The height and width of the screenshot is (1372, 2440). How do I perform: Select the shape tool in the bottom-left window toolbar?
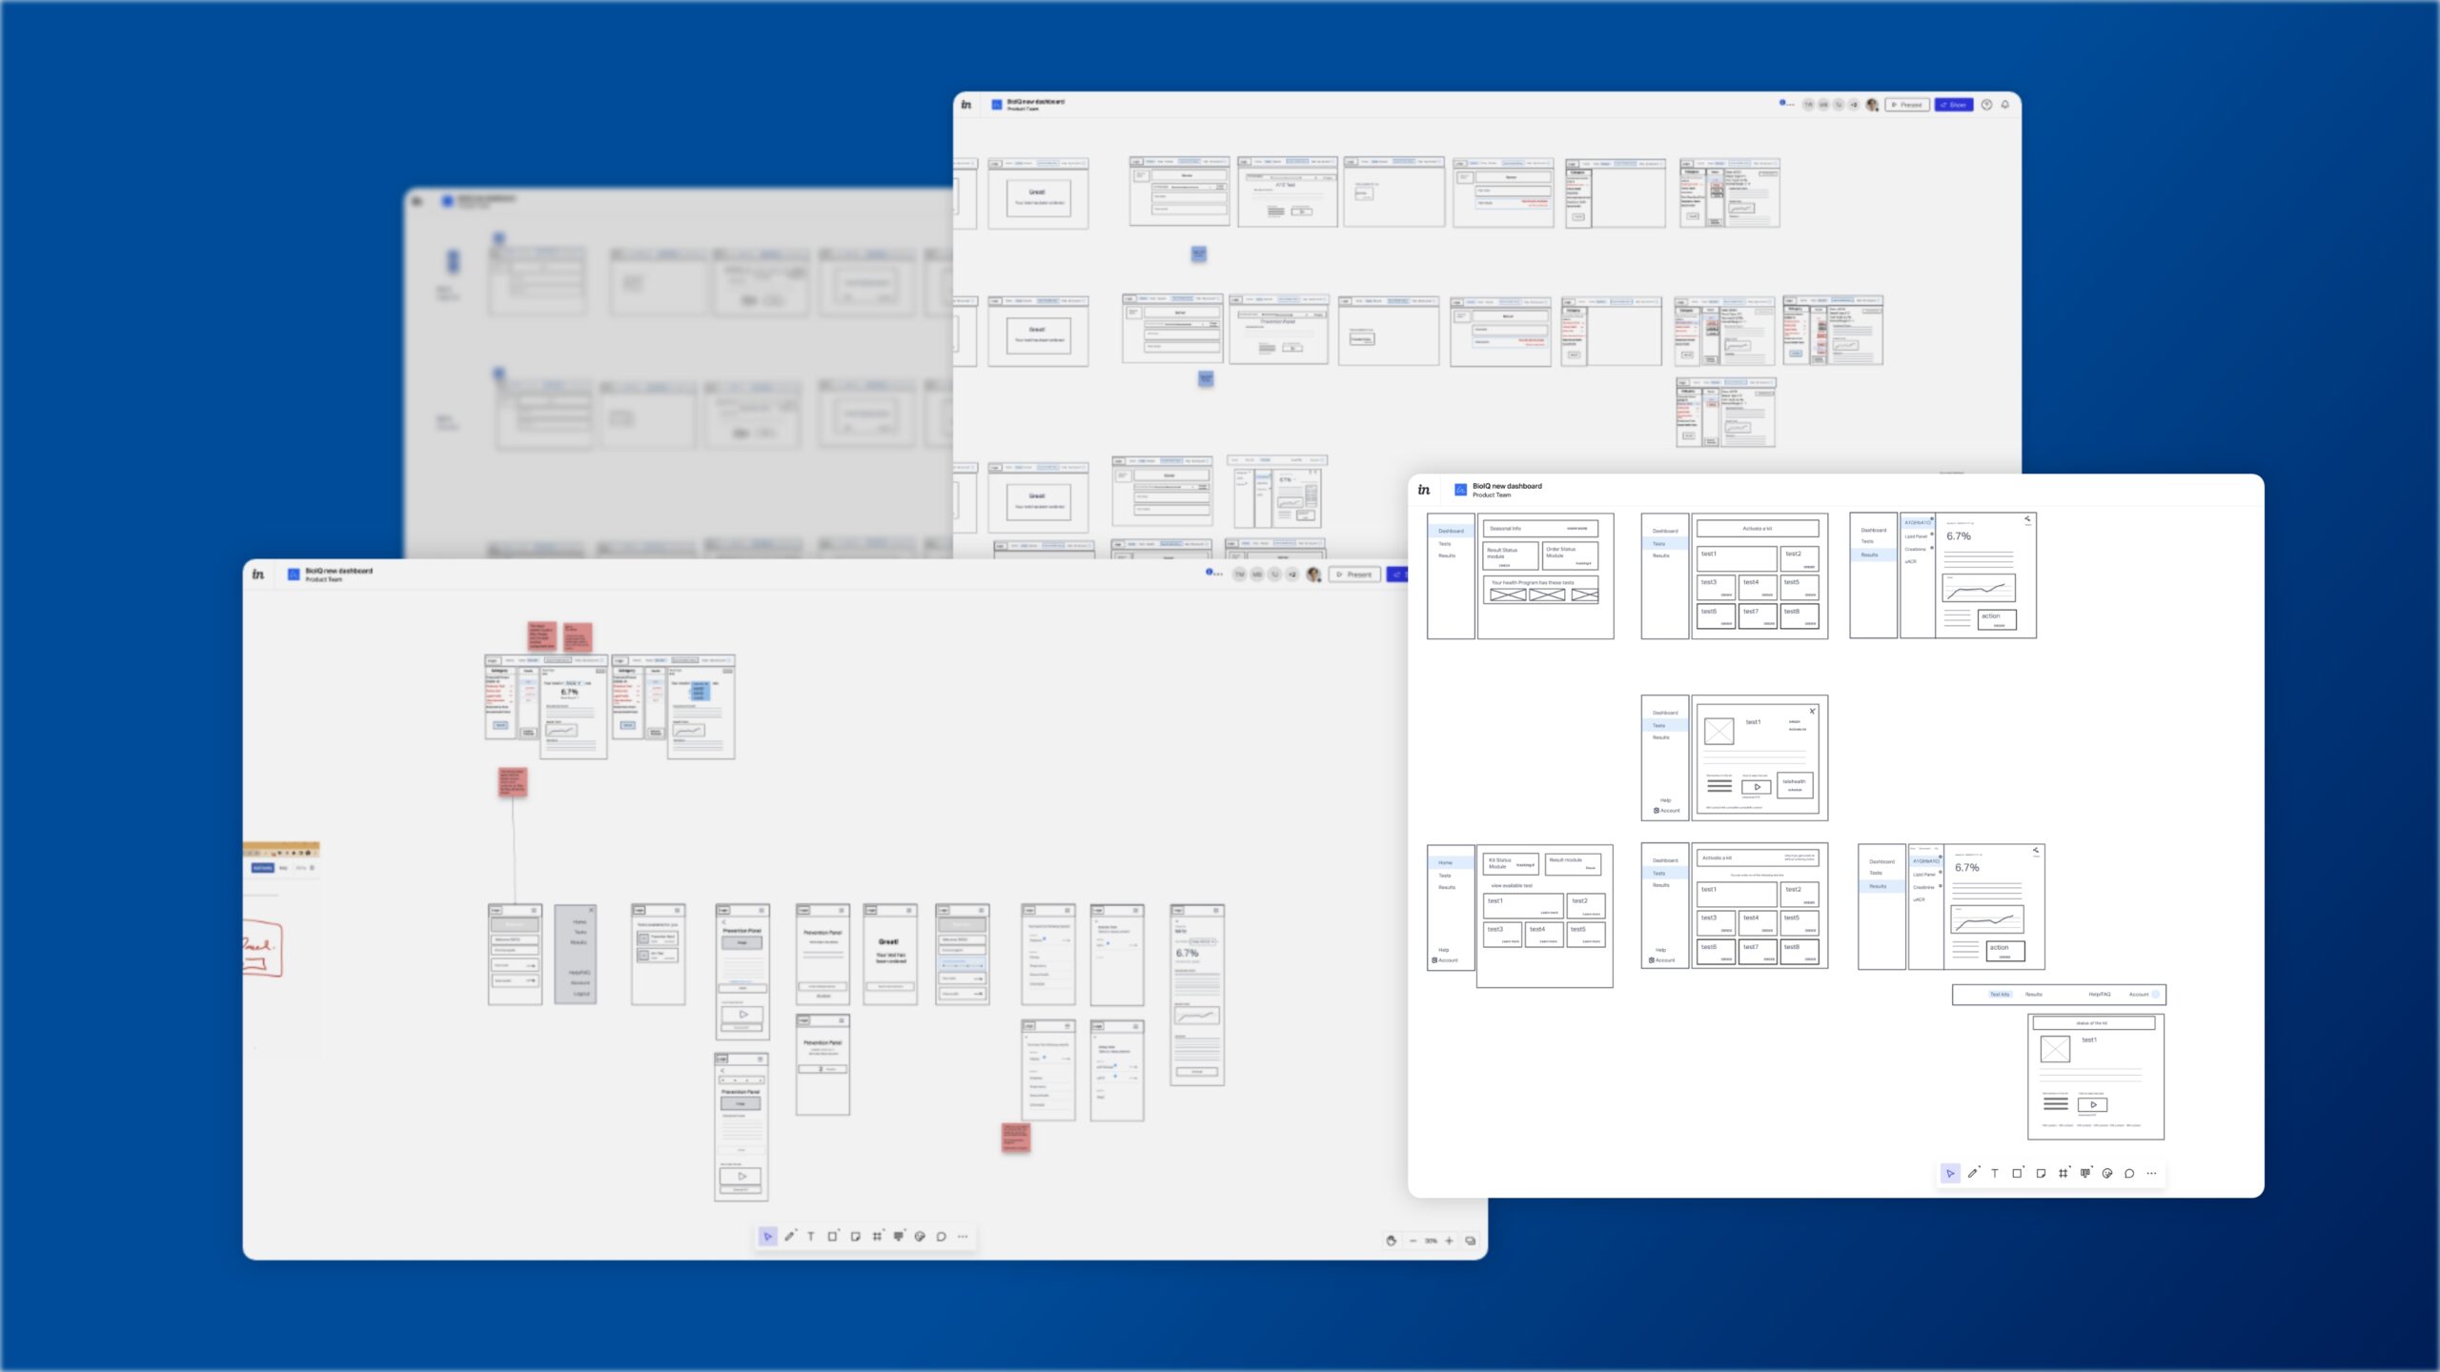click(x=833, y=1237)
